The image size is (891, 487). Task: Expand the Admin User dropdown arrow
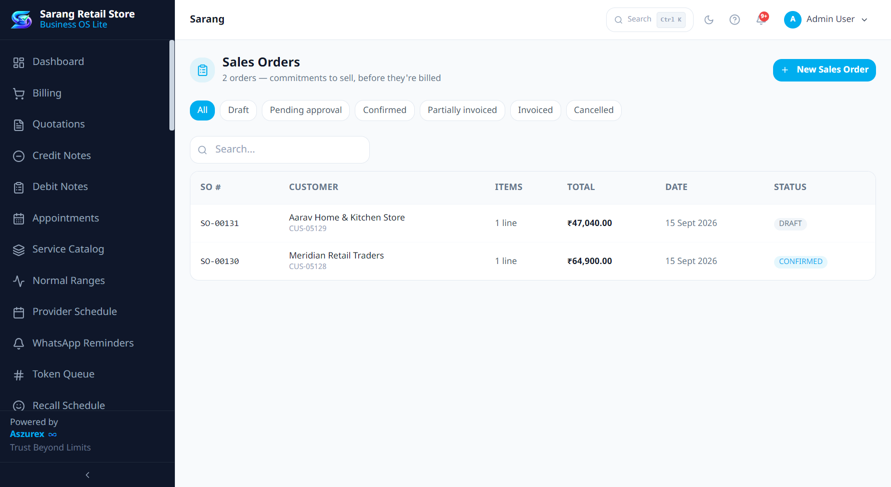pyautogui.click(x=864, y=20)
